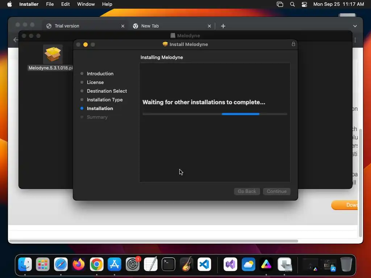The height and width of the screenshot is (278, 371).
Task: Open the Installer application menu
Action: click(x=29, y=4)
